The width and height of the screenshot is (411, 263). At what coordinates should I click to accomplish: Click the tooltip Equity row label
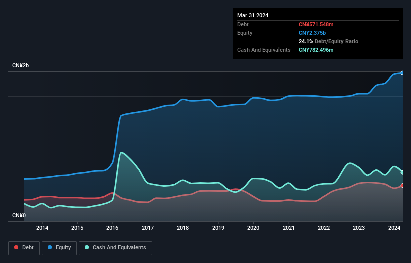[245, 33]
